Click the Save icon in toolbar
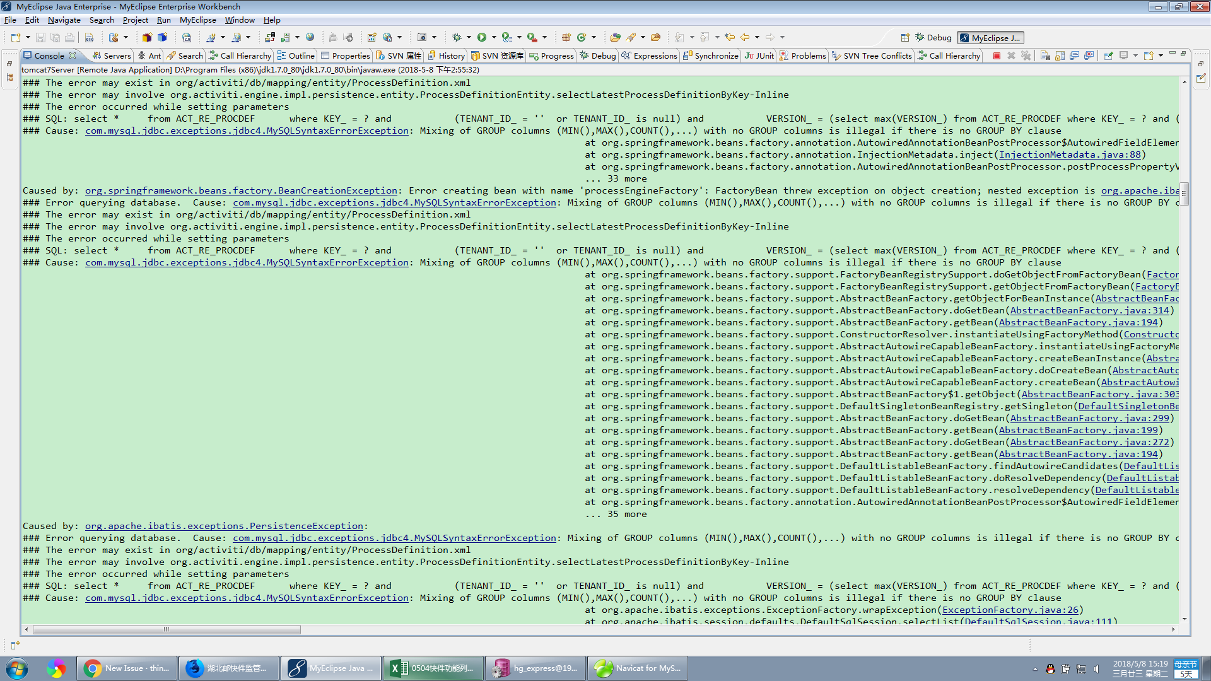 pyautogui.click(x=40, y=38)
